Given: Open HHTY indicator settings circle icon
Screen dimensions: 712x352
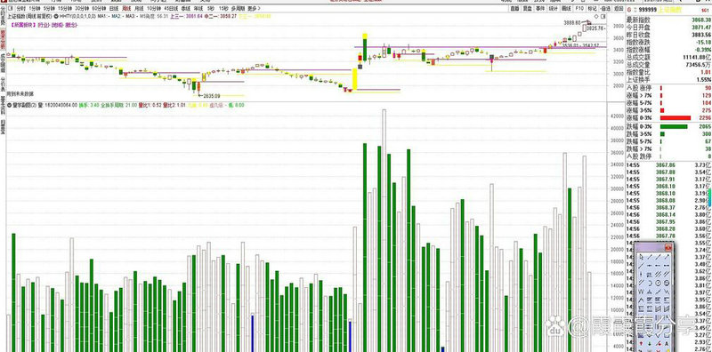Looking at the screenshot, I should [56, 16].
